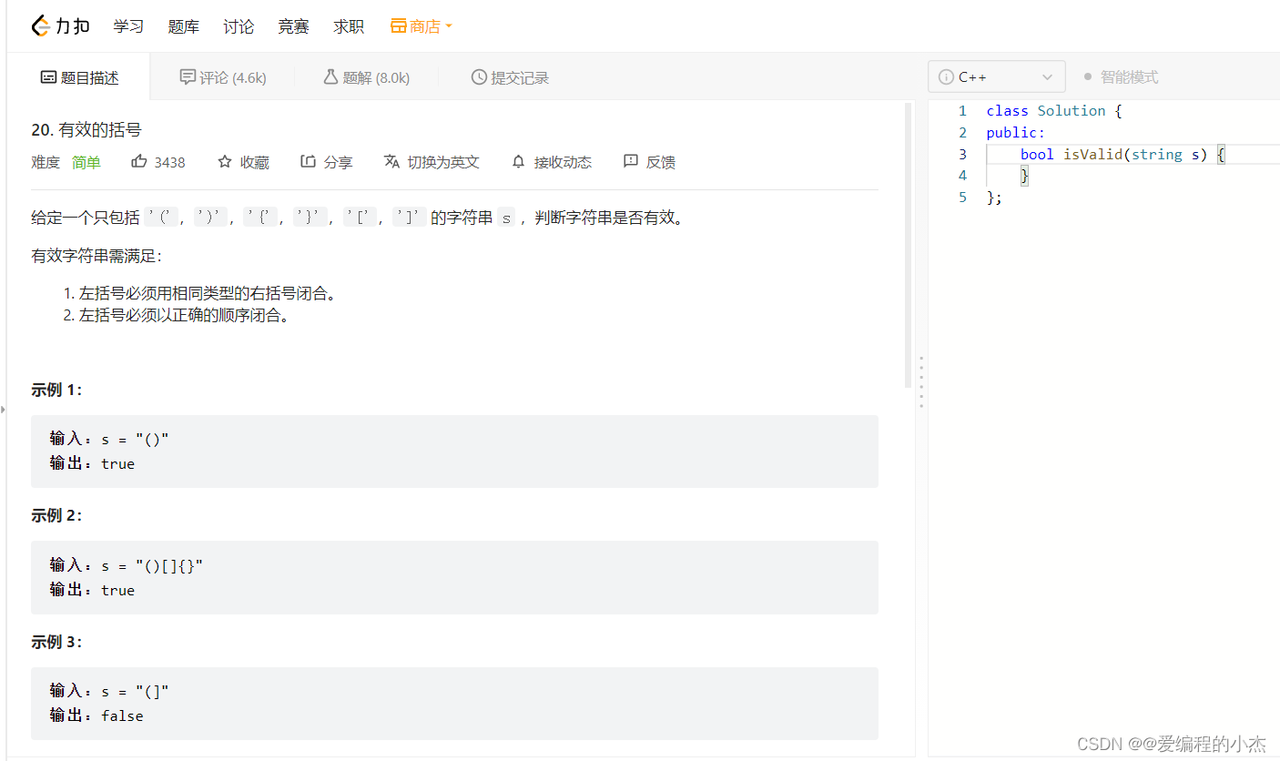Click the class Solution line in editor
The height and width of the screenshot is (761, 1280).
pos(1054,111)
